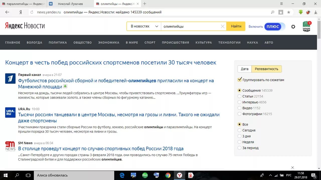Screen dimensions: 321x180
Task: Open the Windows Start menu
Action: pyautogui.click(x=6, y=175)
